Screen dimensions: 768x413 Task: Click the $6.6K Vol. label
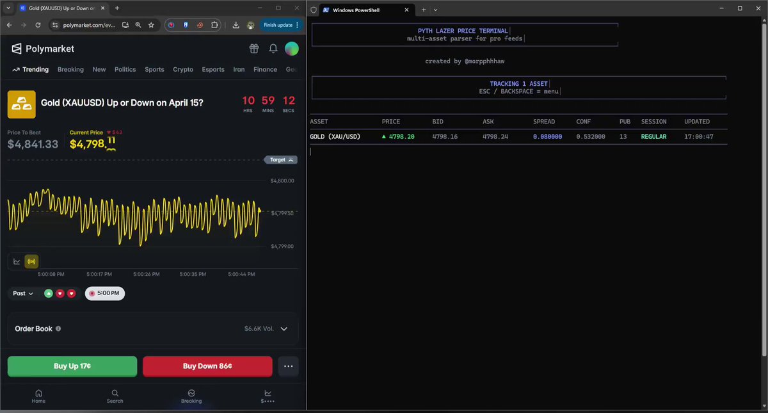(x=259, y=328)
